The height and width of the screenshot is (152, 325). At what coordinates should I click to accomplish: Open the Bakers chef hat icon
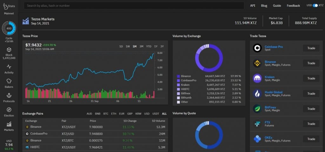pyautogui.click(x=9, y=81)
